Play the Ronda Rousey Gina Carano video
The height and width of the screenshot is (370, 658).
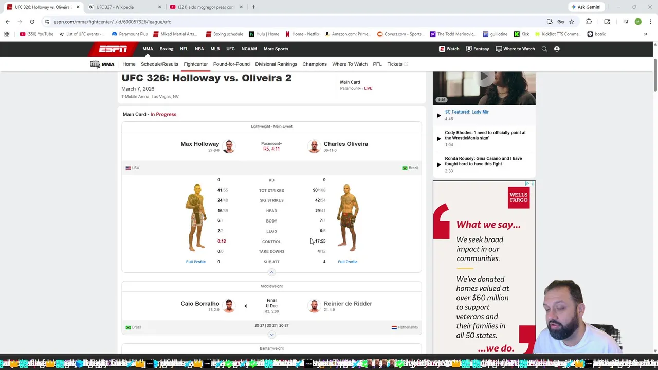438,164
